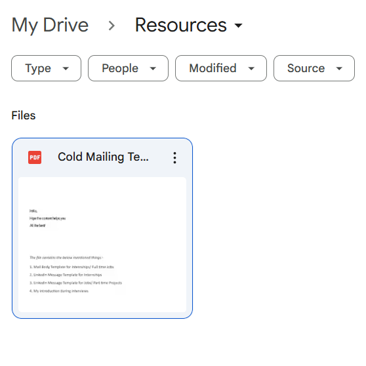Click the breadcrumb chevron after My Drive
Screen dimensions: 366x366
tap(112, 26)
